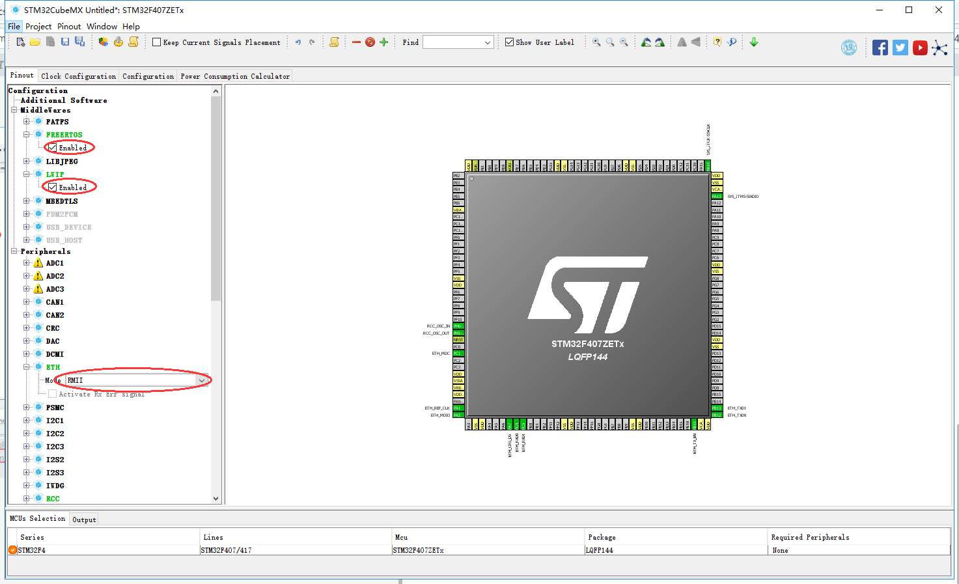Toggle Show User Label off
Image resolution: width=959 pixels, height=584 pixels.
point(509,42)
